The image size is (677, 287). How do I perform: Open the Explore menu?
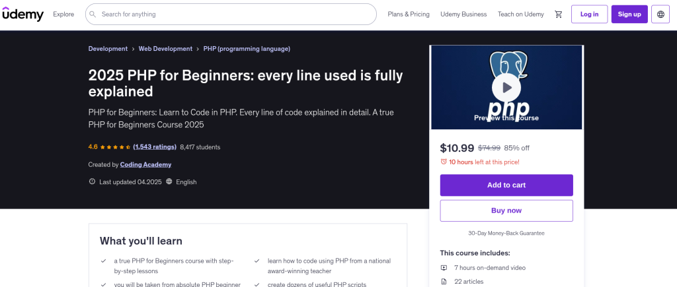click(x=63, y=14)
